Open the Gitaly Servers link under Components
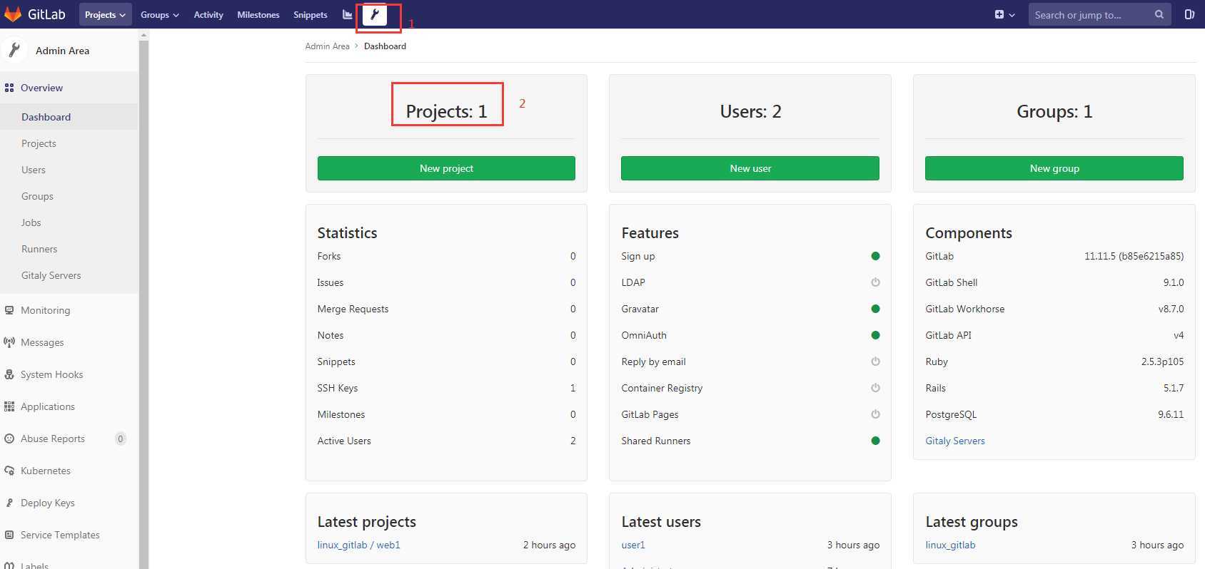Image resolution: width=1205 pixels, height=569 pixels. coord(955,441)
